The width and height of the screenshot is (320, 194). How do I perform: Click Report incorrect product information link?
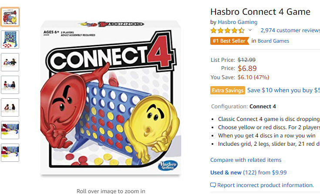(x=265, y=185)
